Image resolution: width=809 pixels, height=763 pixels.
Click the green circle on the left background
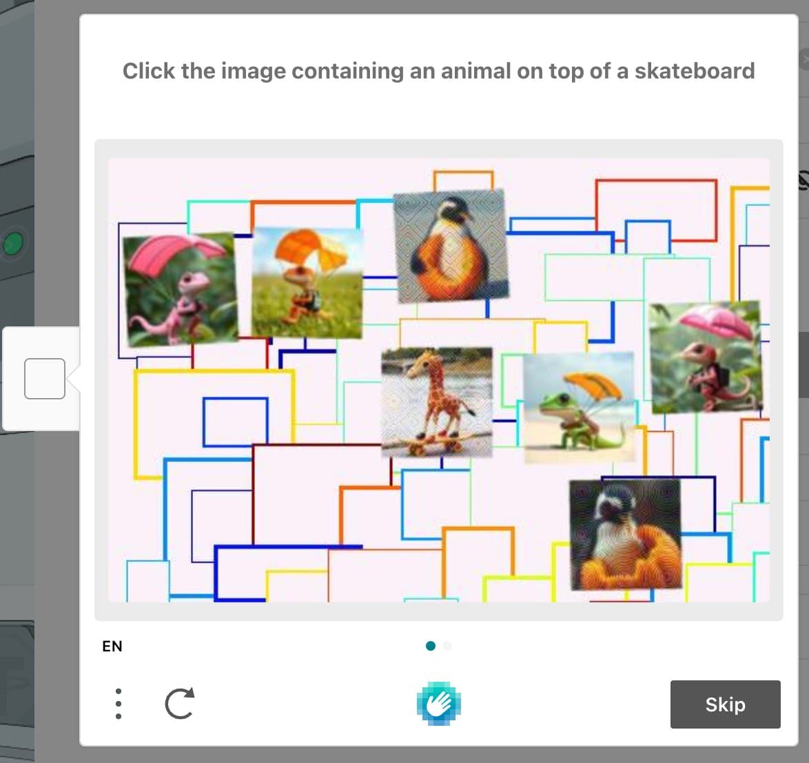pyautogui.click(x=12, y=244)
